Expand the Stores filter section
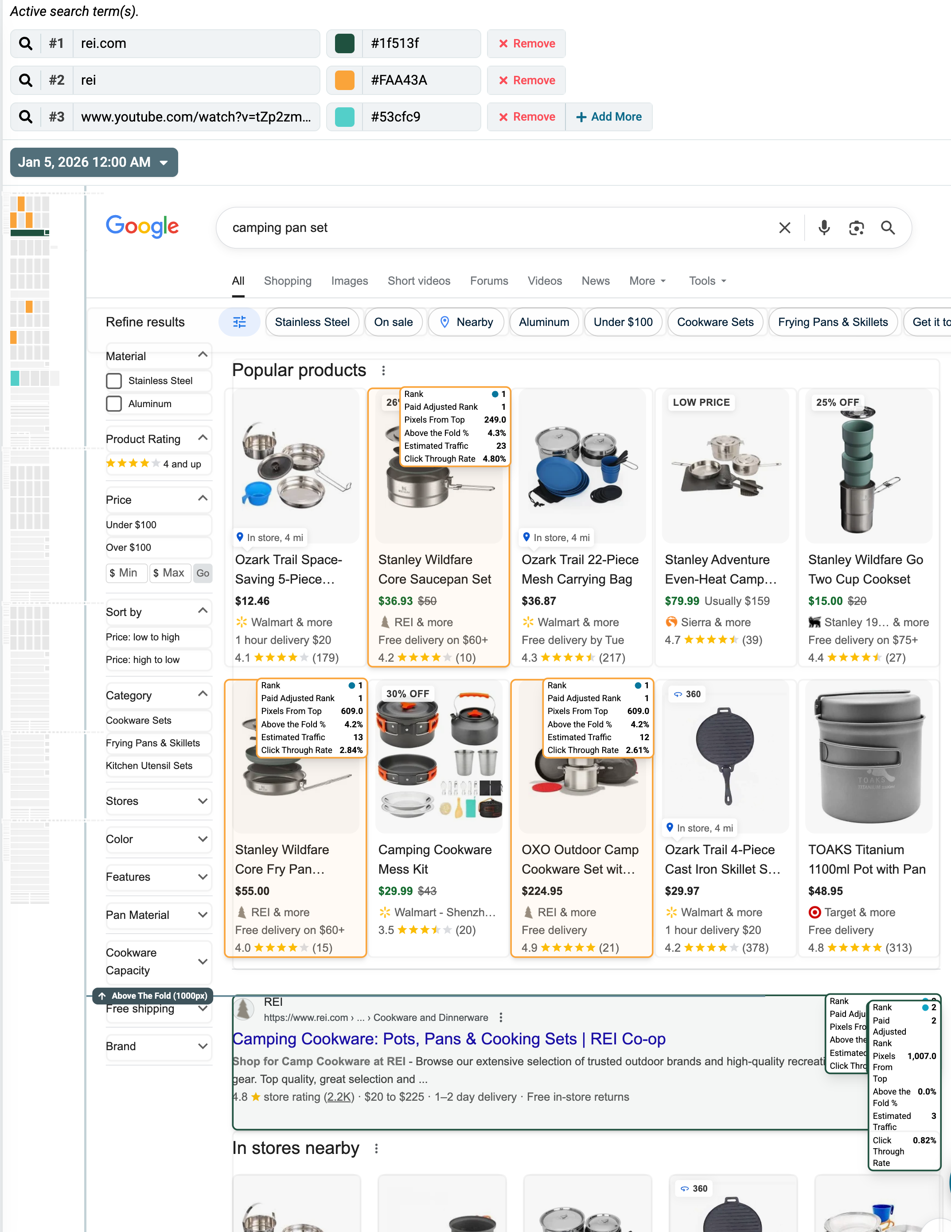Image resolution: width=951 pixels, height=1232 pixels. click(x=157, y=801)
